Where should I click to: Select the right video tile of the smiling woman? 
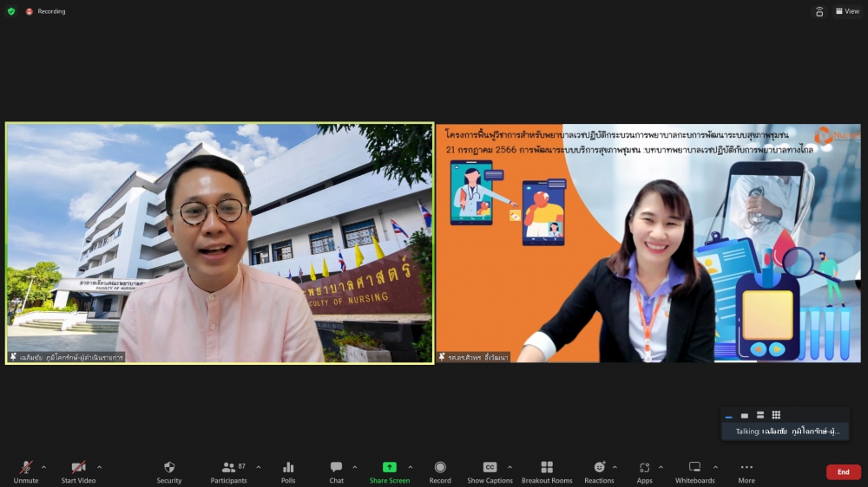(648, 243)
